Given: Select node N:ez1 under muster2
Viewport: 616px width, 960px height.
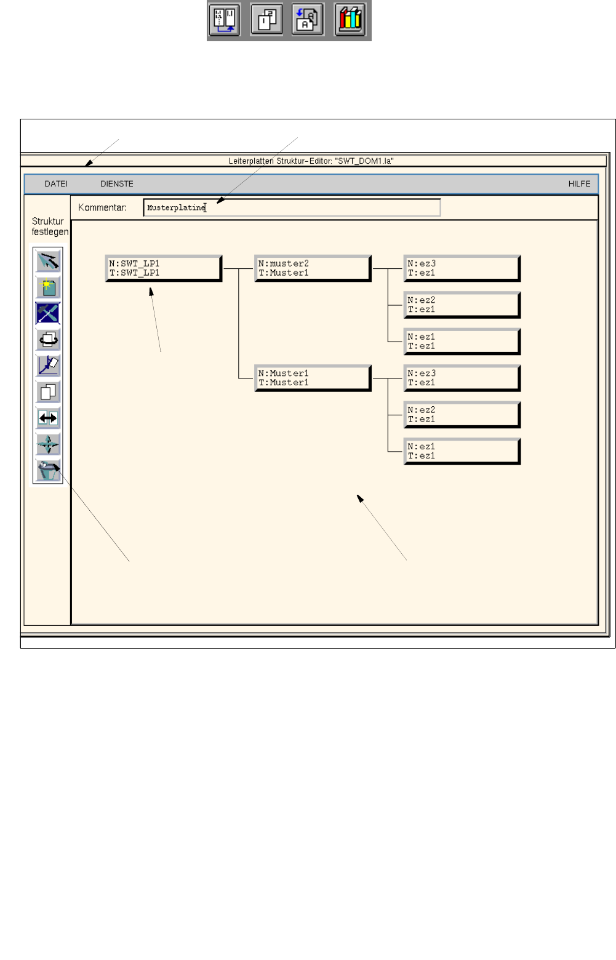Looking at the screenshot, I should [x=462, y=342].
